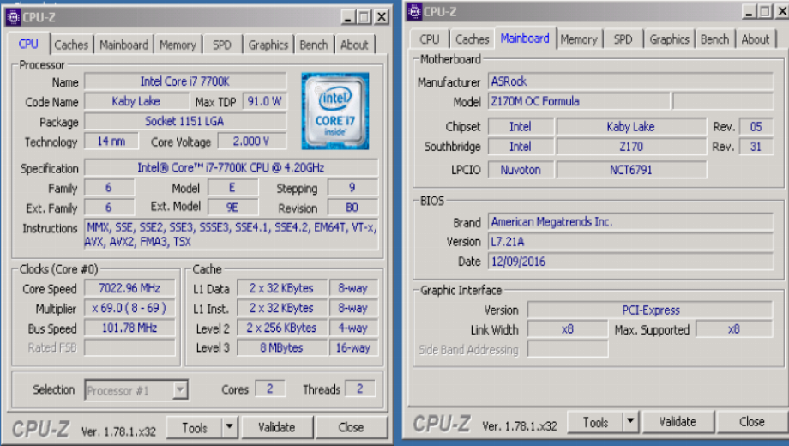Switch to Mainboard tab in left window
The width and height of the screenshot is (789, 446).
tap(123, 45)
